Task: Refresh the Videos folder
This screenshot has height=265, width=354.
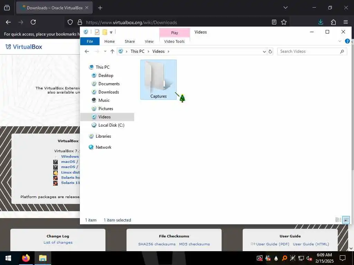Action: point(270,52)
